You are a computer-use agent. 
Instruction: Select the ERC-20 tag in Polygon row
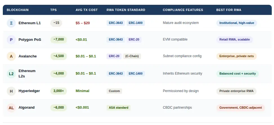coord(134,40)
